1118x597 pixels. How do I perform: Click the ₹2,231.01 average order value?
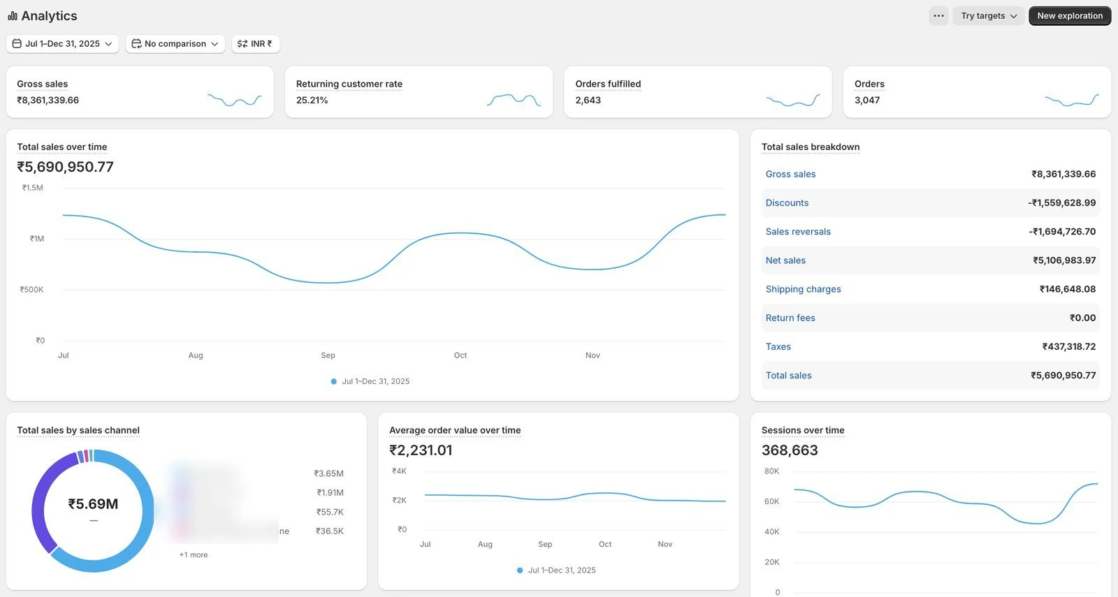coord(421,450)
